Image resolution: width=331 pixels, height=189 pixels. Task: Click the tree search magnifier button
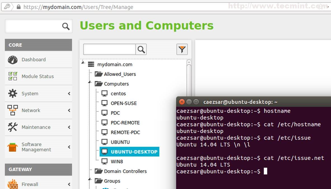coord(141,50)
